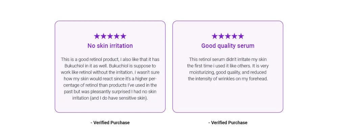Click the first star in the right review
The height and width of the screenshot is (138, 338).
tap(215, 36)
